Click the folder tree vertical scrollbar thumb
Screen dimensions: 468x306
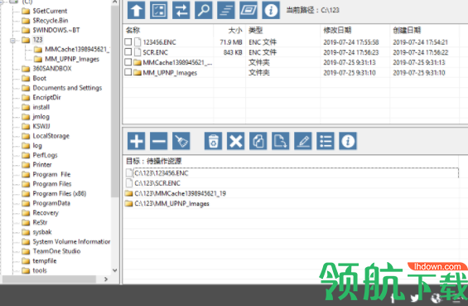tap(115, 101)
